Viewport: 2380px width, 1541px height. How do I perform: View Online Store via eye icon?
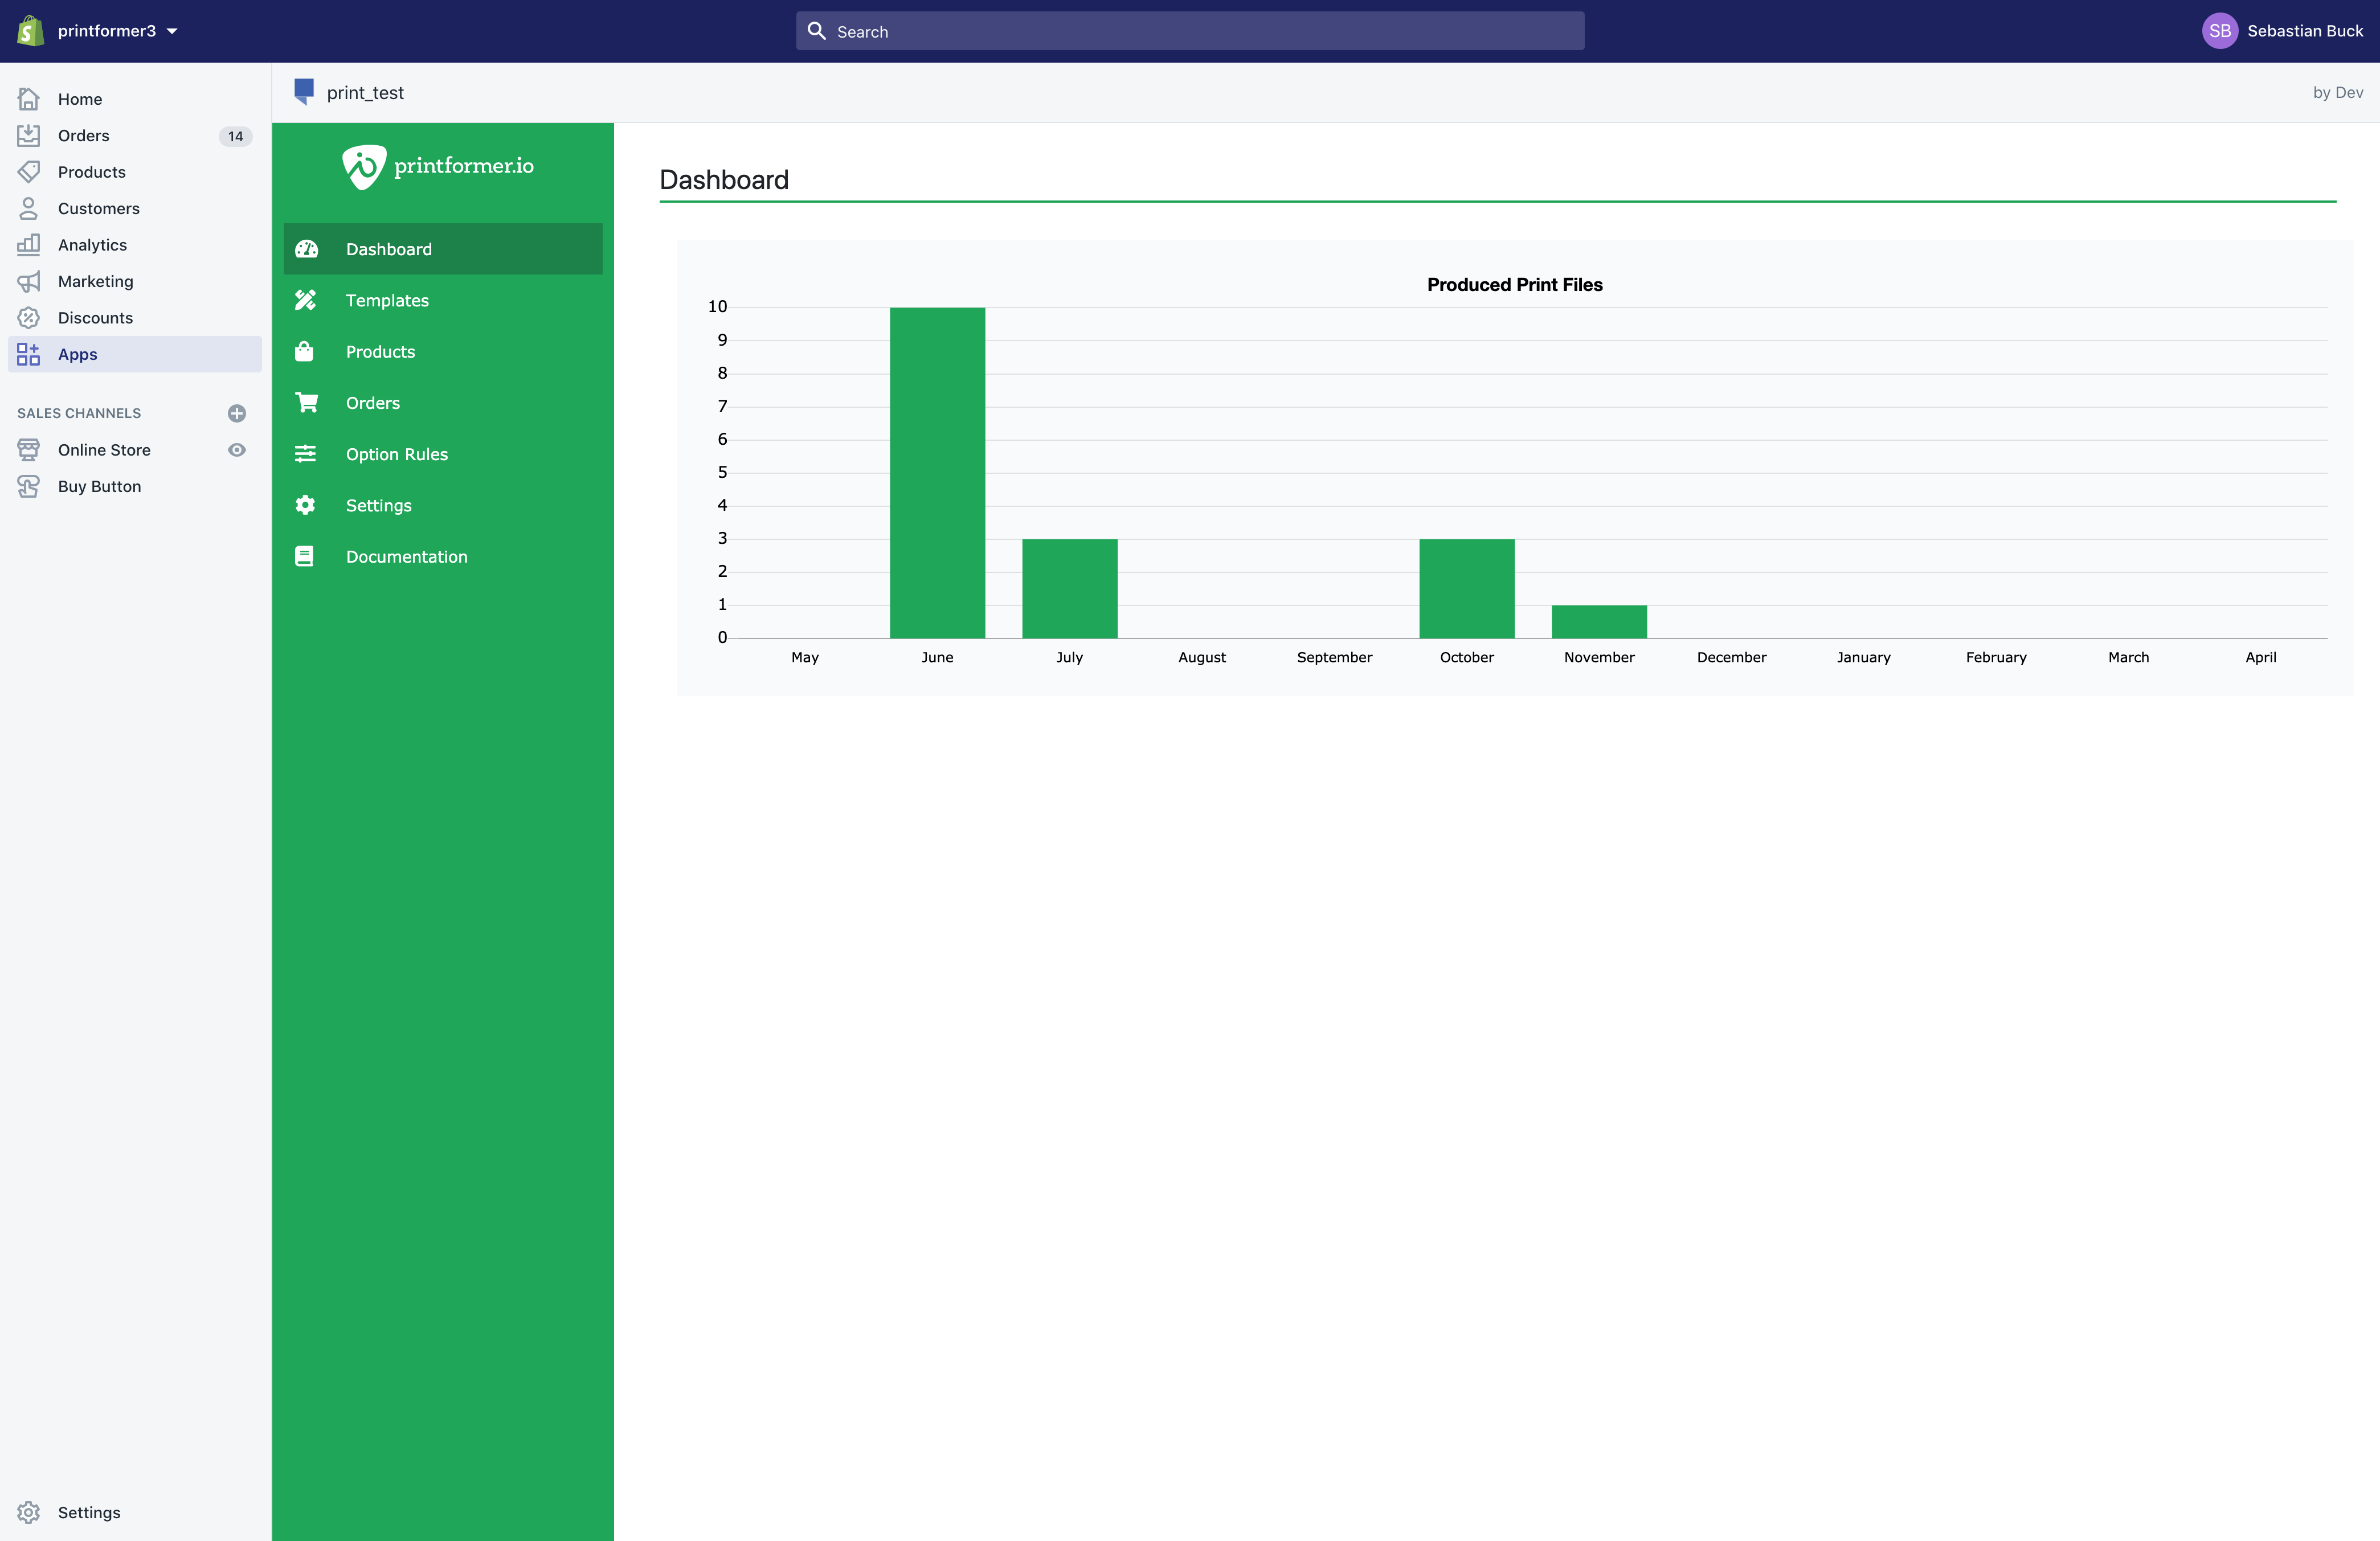point(237,450)
